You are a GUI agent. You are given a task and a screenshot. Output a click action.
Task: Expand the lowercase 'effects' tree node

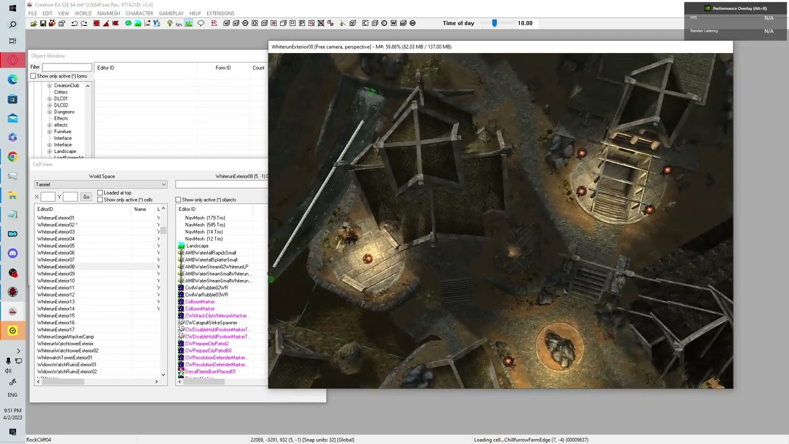pos(49,125)
